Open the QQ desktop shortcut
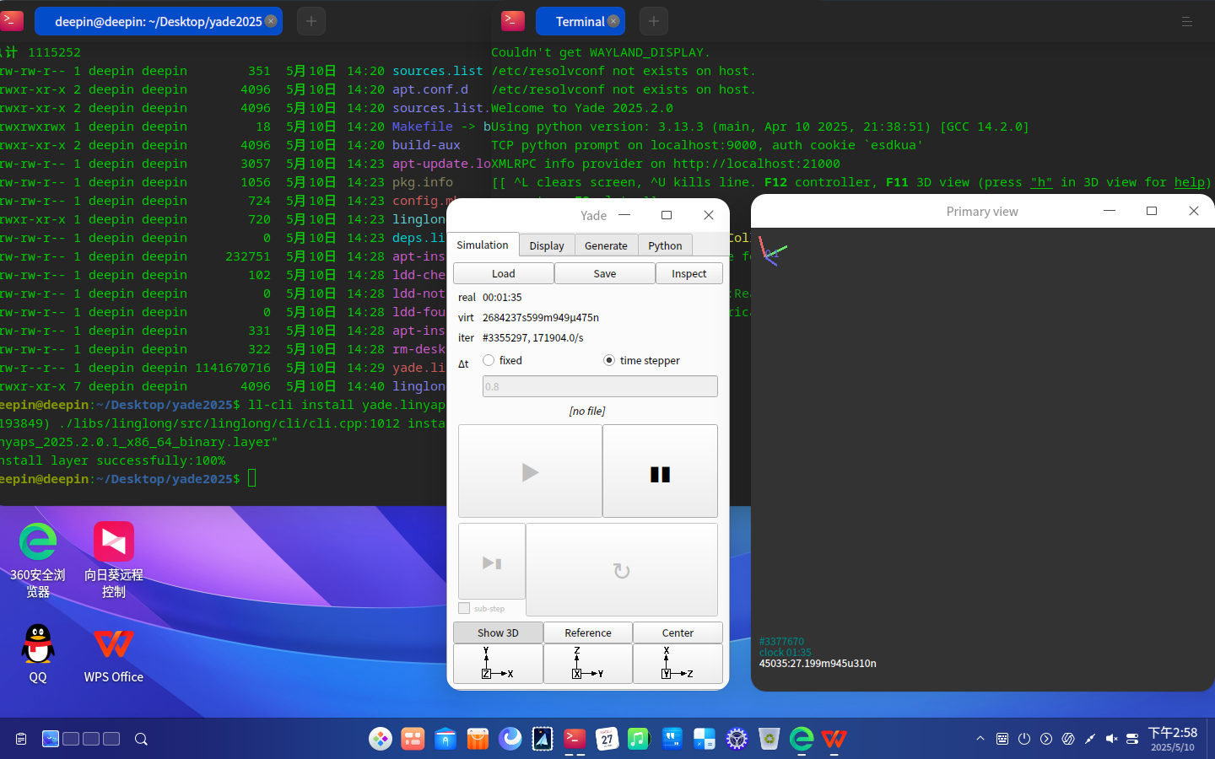Screen dimensions: 1215x759 38,654
